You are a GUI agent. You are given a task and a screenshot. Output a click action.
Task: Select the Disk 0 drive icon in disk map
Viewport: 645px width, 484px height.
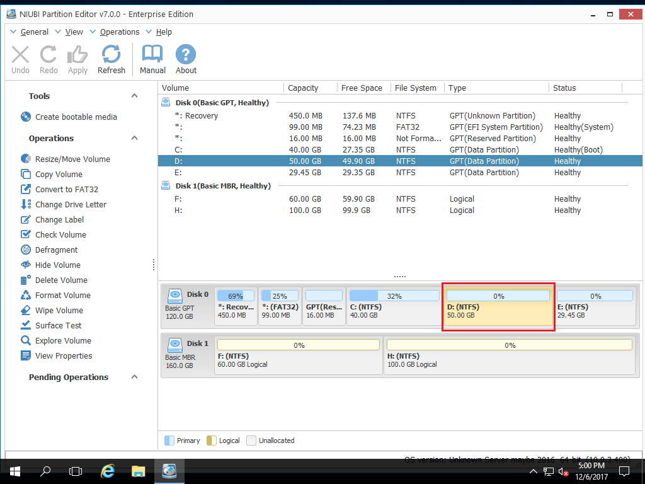coord(175,295)
